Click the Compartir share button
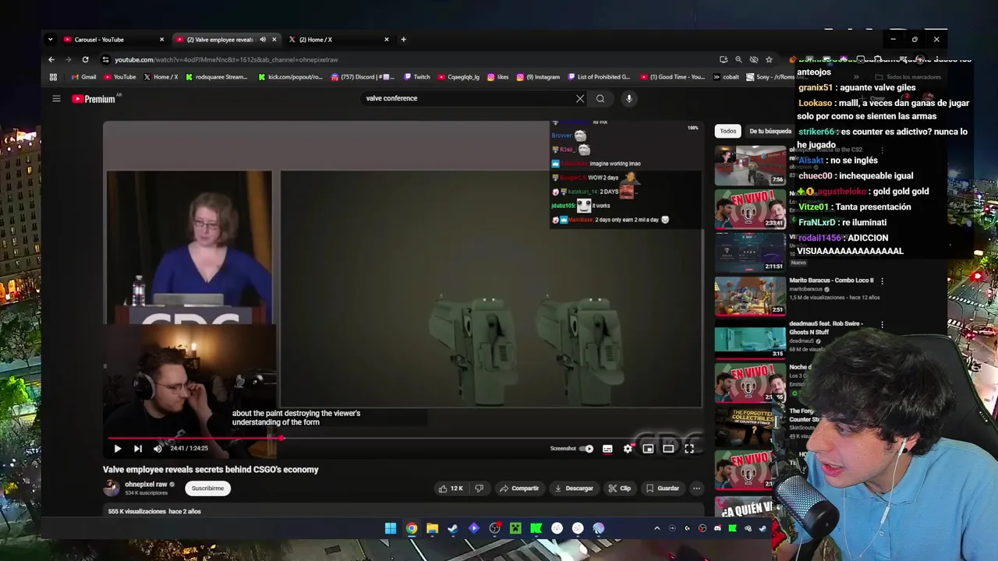Image resolution: width=998 pixels, height=561 pixels. 519,489
